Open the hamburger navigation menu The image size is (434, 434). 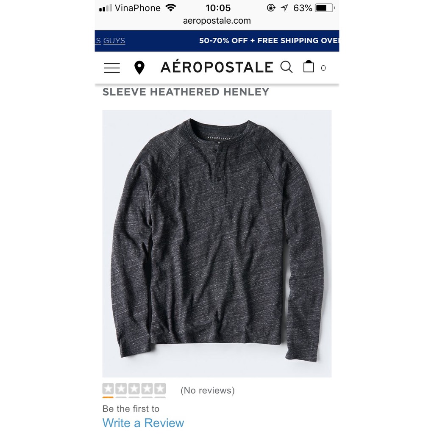click(112, 68)
